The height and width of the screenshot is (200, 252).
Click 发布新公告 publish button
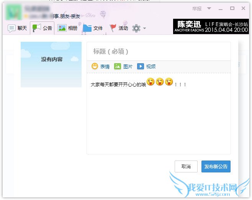click(x=216, y=166)
